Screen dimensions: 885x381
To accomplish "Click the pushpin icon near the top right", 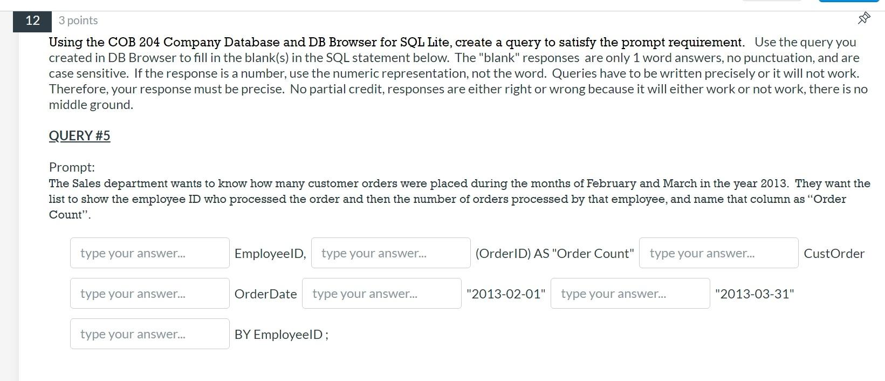I will (863, 18).
